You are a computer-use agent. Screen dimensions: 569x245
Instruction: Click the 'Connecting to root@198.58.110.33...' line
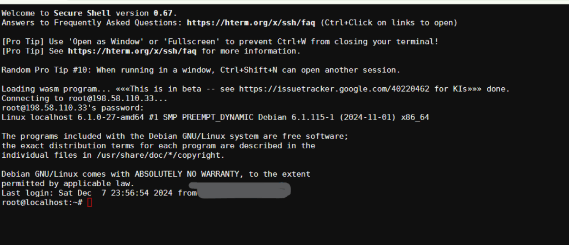78,98
